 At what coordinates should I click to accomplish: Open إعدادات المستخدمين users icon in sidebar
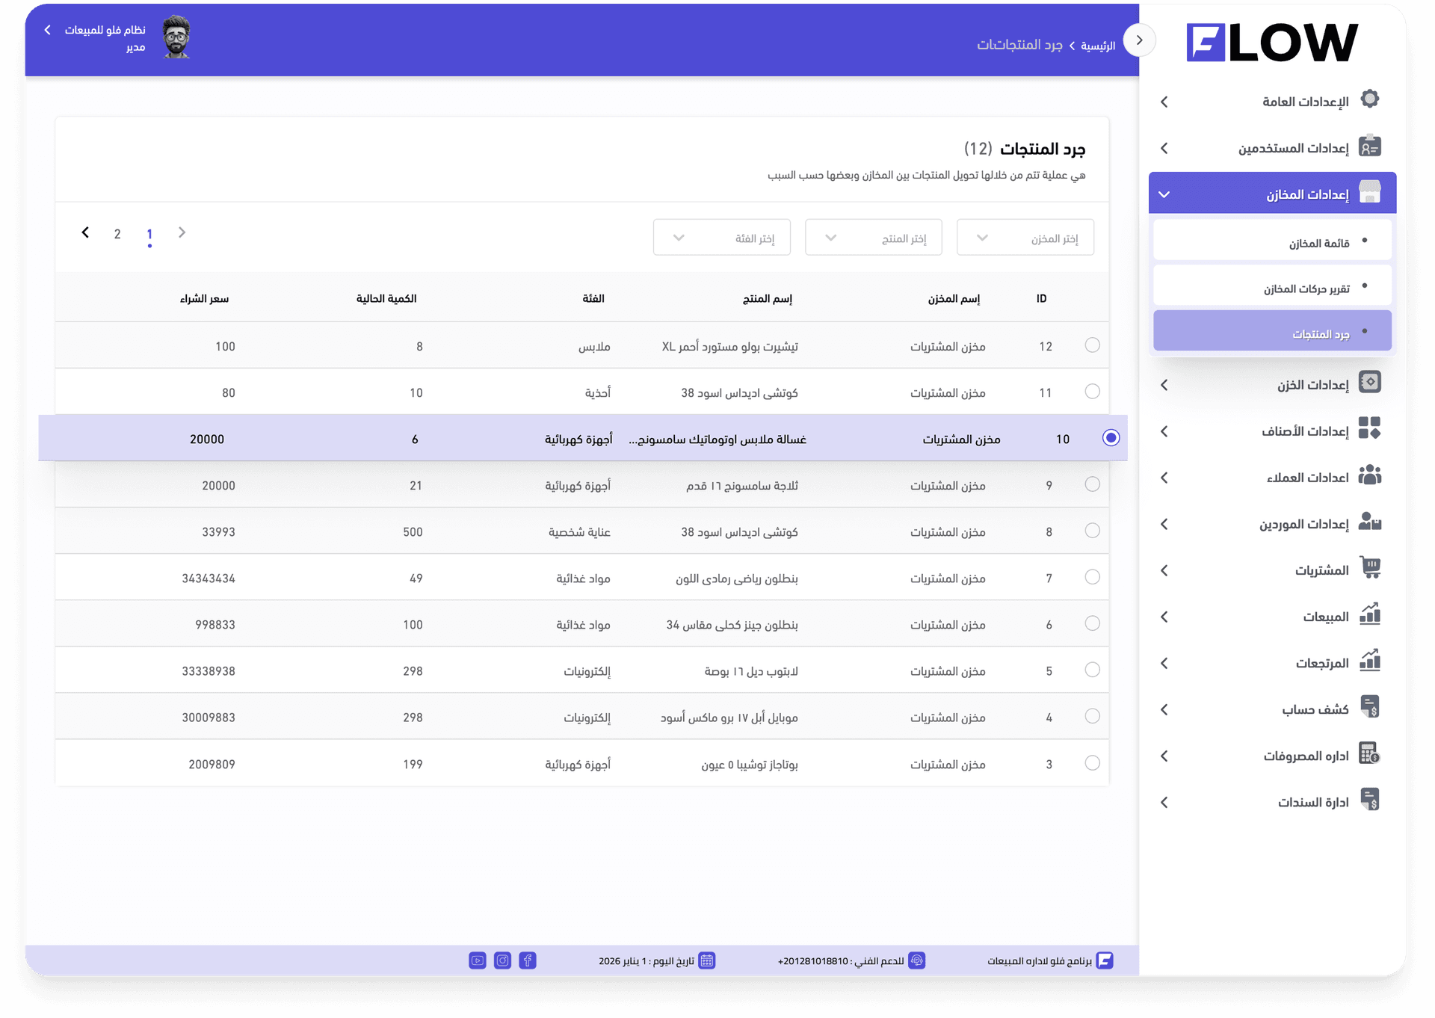[x=1371, y=146]
